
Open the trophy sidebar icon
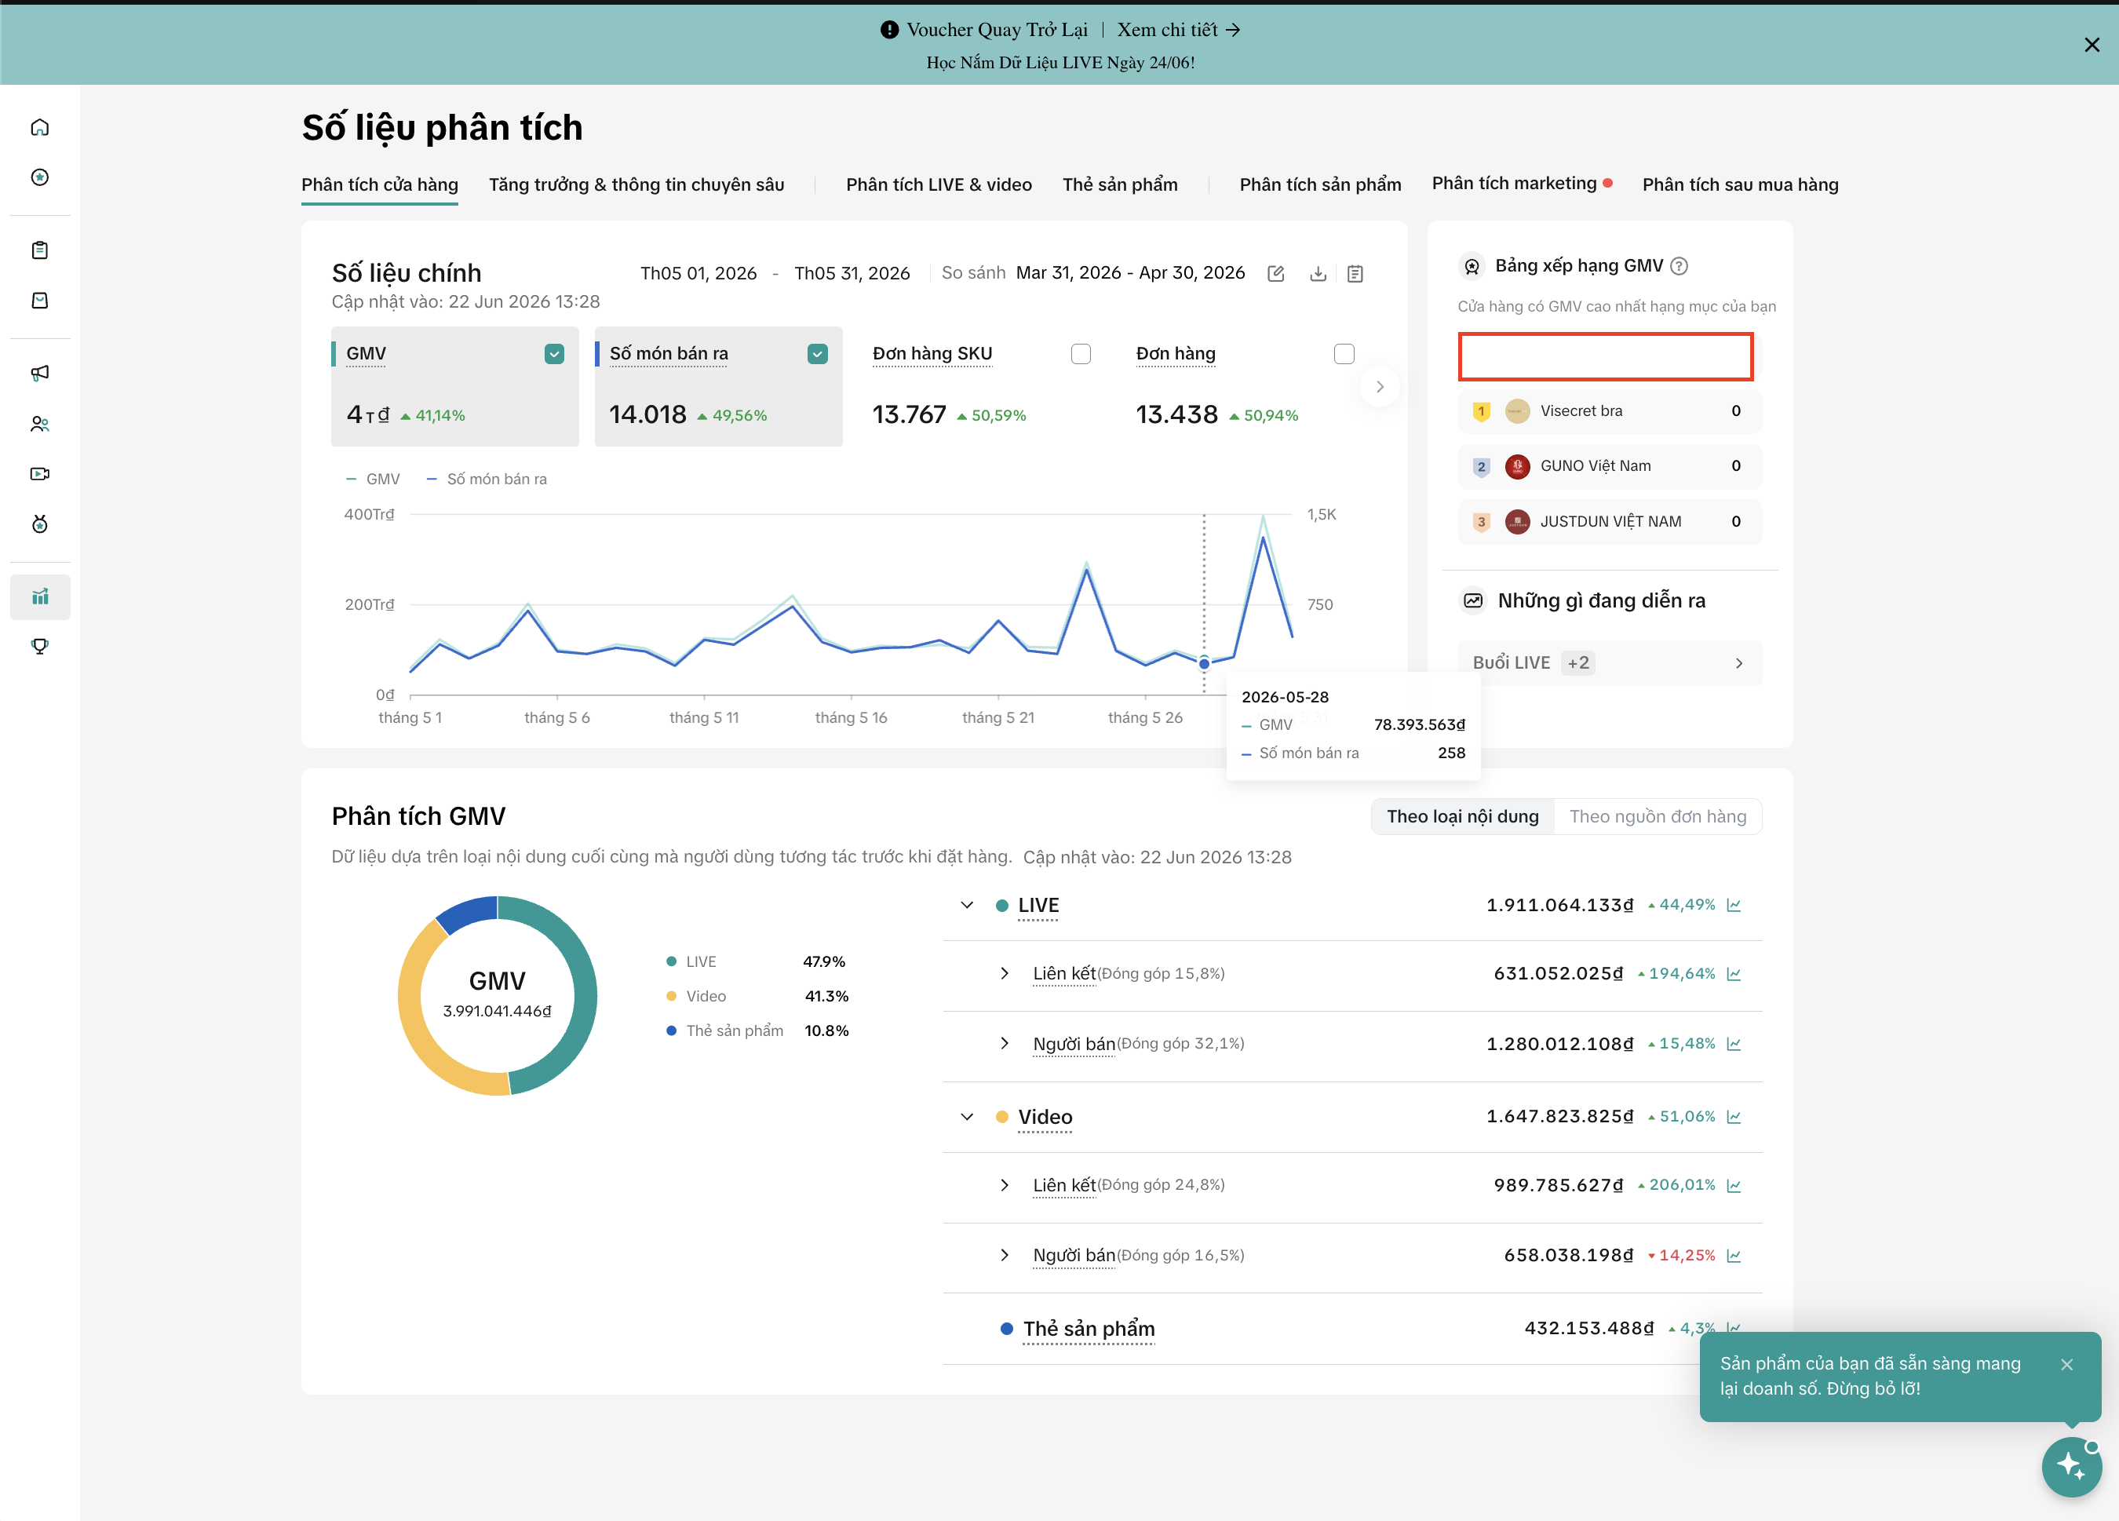coord(39,647)
